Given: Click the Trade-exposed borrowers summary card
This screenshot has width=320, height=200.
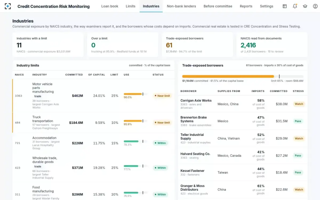Looking at the screenshot, I should coord(197,45).
